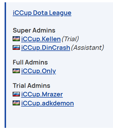Click the Russian flag next to iCCup.DinCrash
Viewport: 113px width, 129px height.
tap(16, 48)
